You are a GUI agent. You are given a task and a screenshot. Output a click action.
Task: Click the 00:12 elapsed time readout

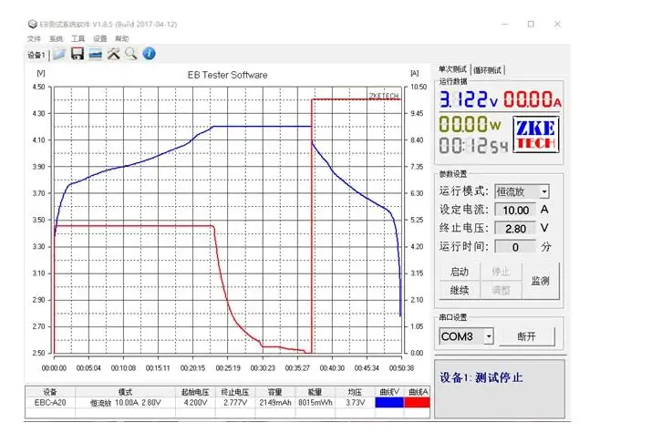pos(473,146)
